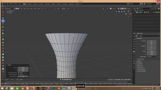Expand the Custom Properties panel
This screenshot has height=90, width=161.
(x=141, y=71)
